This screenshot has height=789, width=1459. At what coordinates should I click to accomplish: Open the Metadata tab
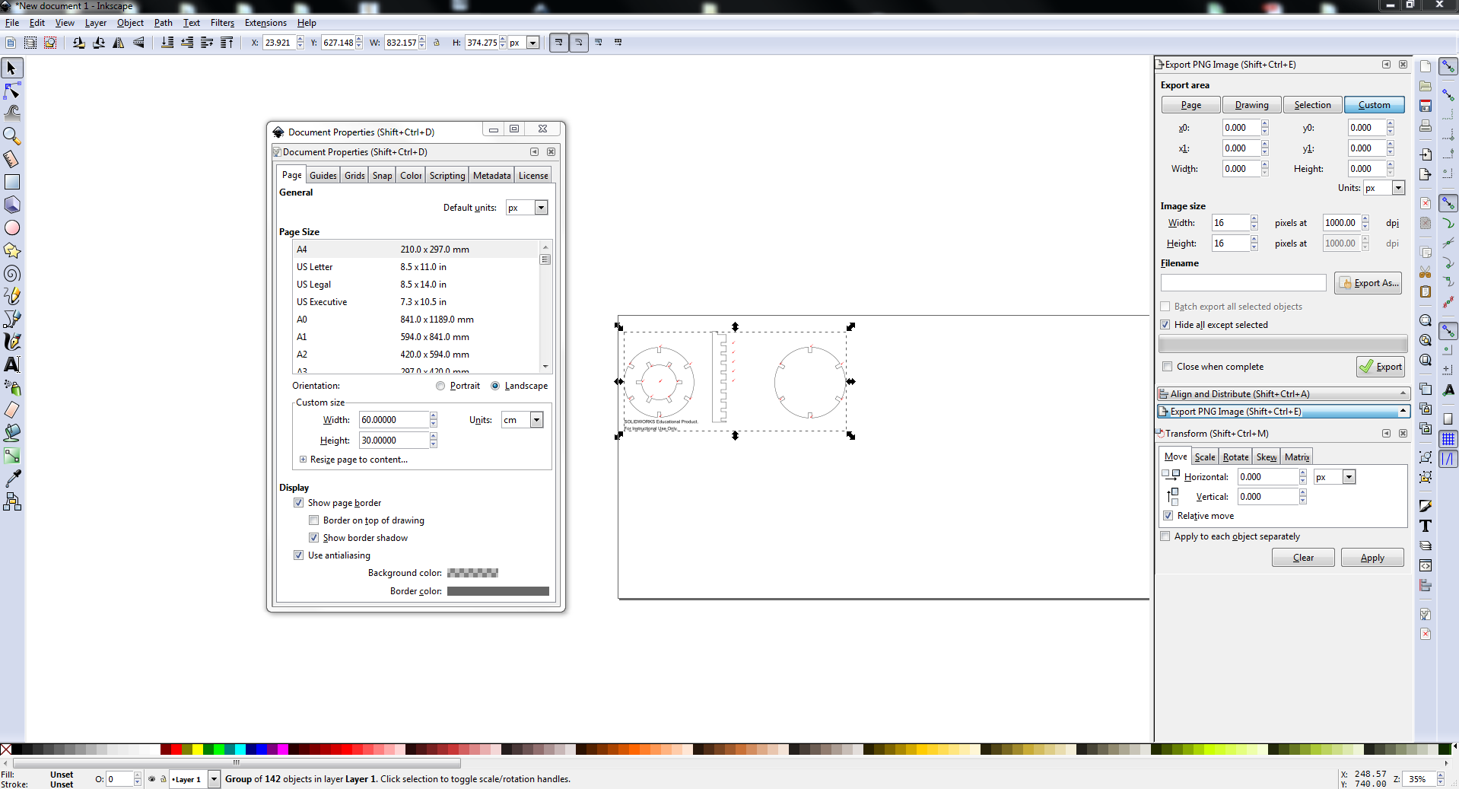pos(491,176)
